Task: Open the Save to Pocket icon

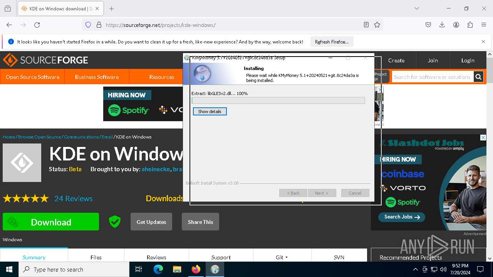Action: (x=428, y=25)
